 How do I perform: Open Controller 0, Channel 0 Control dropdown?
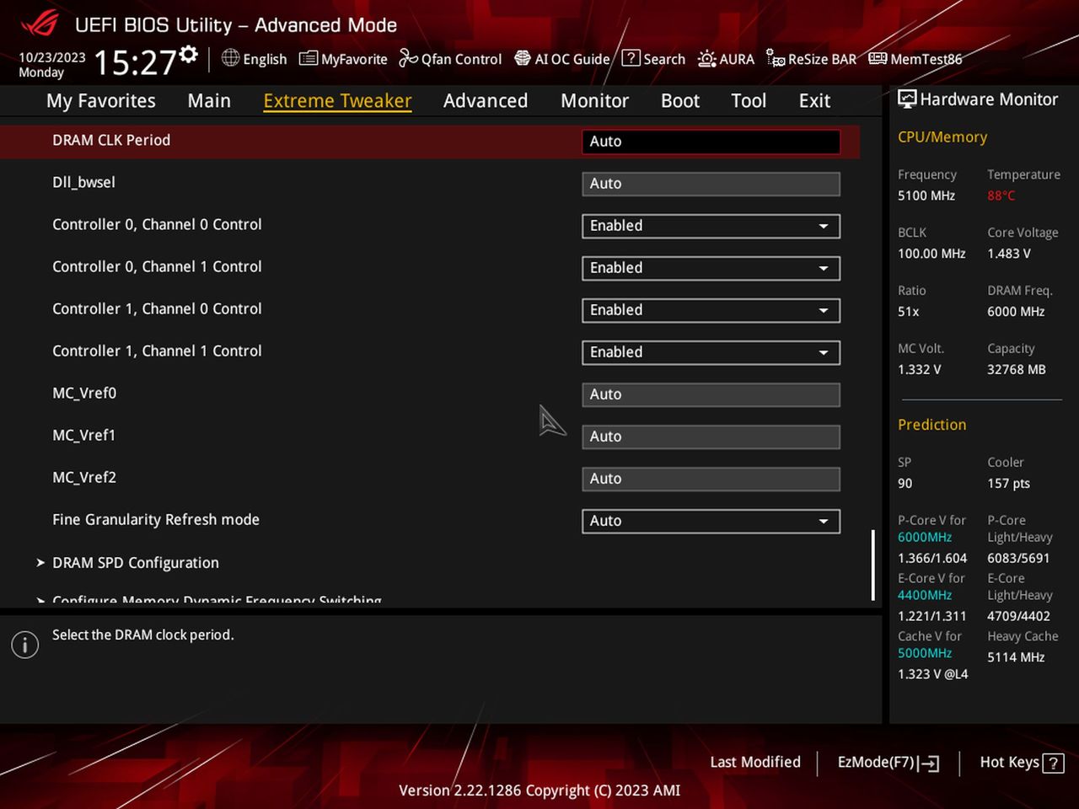711,226
